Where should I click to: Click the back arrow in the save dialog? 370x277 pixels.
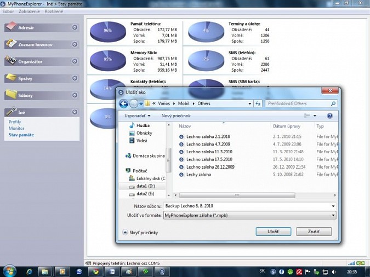124,103
